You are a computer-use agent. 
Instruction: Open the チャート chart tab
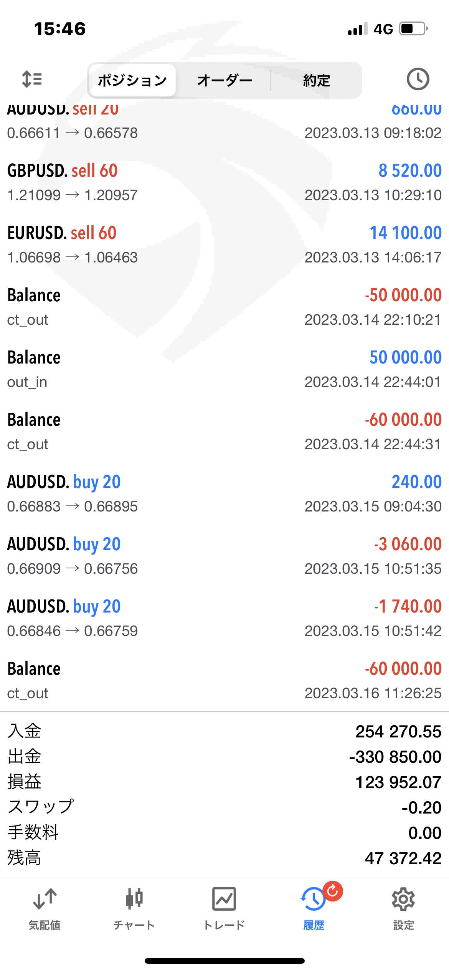coord(134,908)
